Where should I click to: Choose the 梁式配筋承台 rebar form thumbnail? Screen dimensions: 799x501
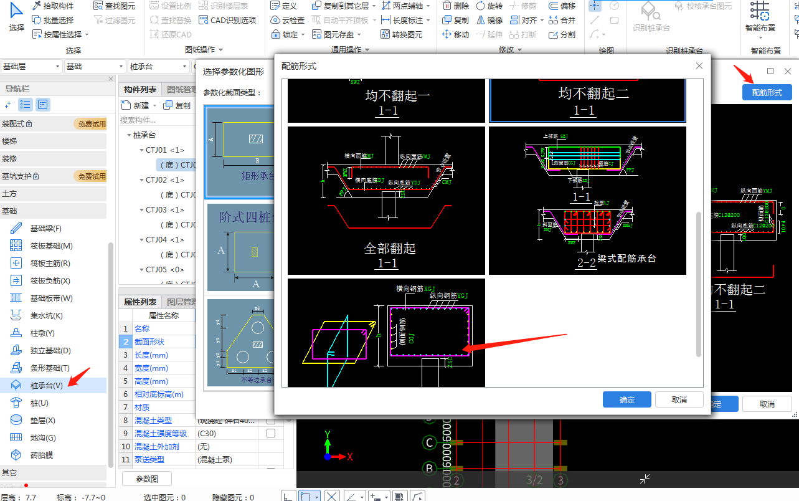587,201
